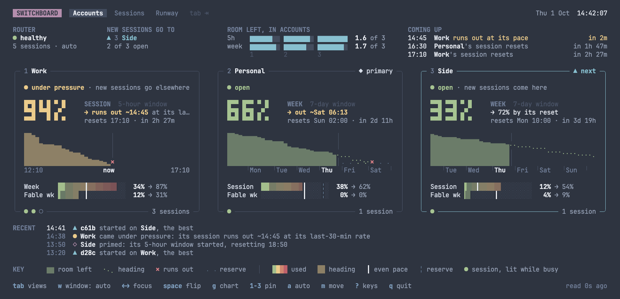This screenshot has width=620, height=299.
Task: Click the 'even pace' bar in key
Action: coord(368,269)
